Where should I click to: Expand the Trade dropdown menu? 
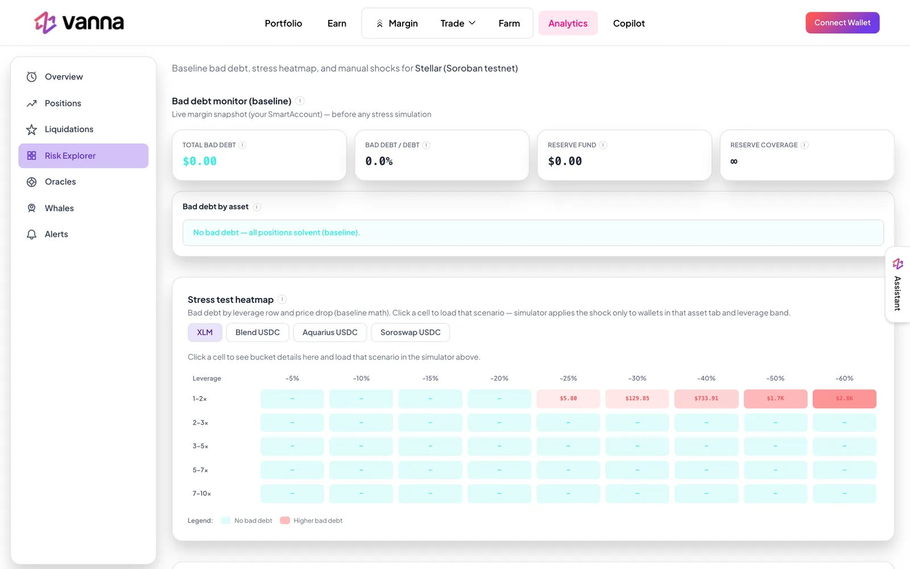tap(458, 23)
